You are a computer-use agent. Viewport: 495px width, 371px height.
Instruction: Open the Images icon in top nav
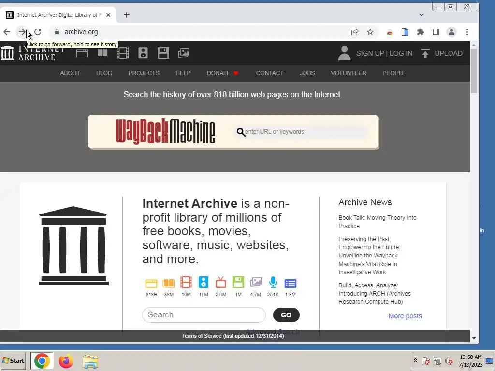[183, 53]
